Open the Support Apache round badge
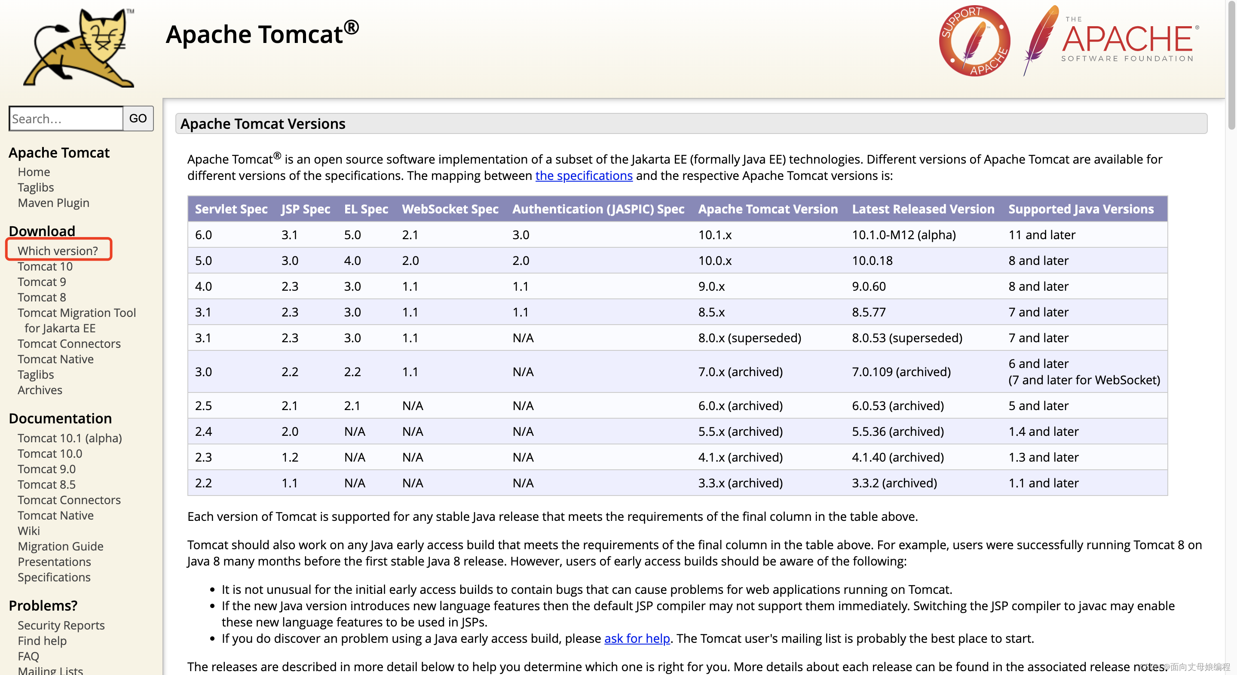Viewport: 1237px width, 675px height. pos(974,41)
